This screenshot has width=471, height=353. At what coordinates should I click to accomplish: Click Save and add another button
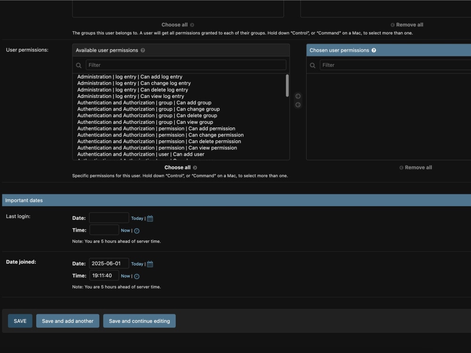point(67,321)
